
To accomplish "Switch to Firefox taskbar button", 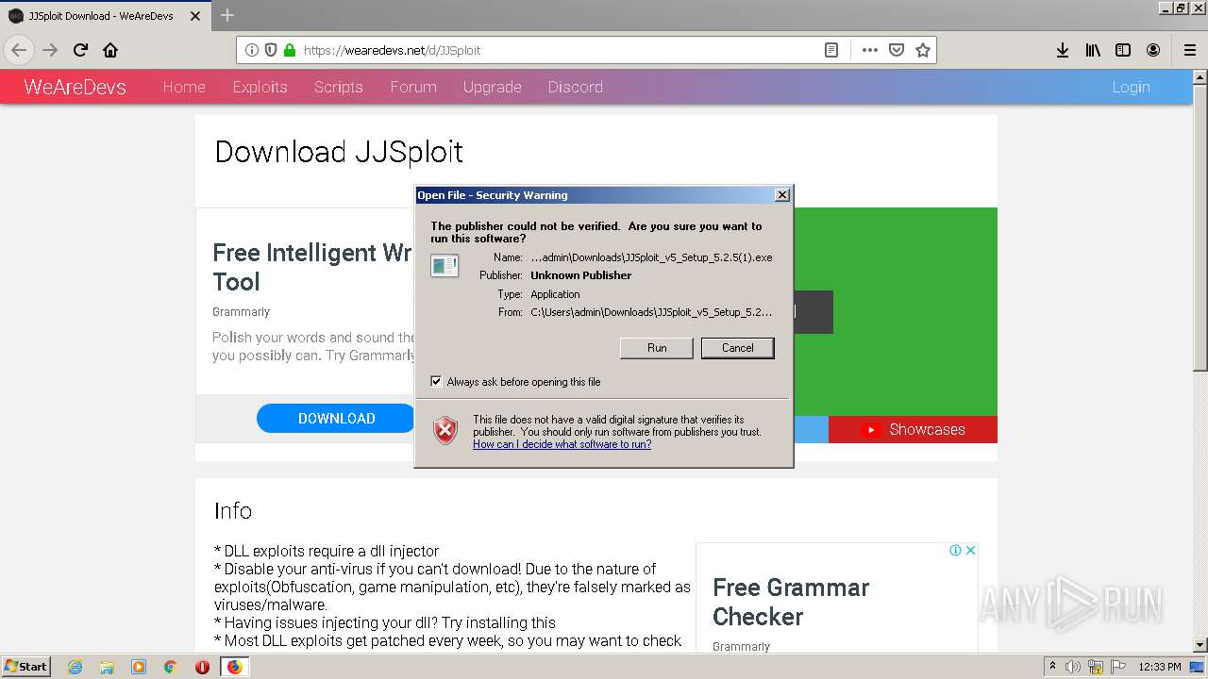I will click(234, 667).
